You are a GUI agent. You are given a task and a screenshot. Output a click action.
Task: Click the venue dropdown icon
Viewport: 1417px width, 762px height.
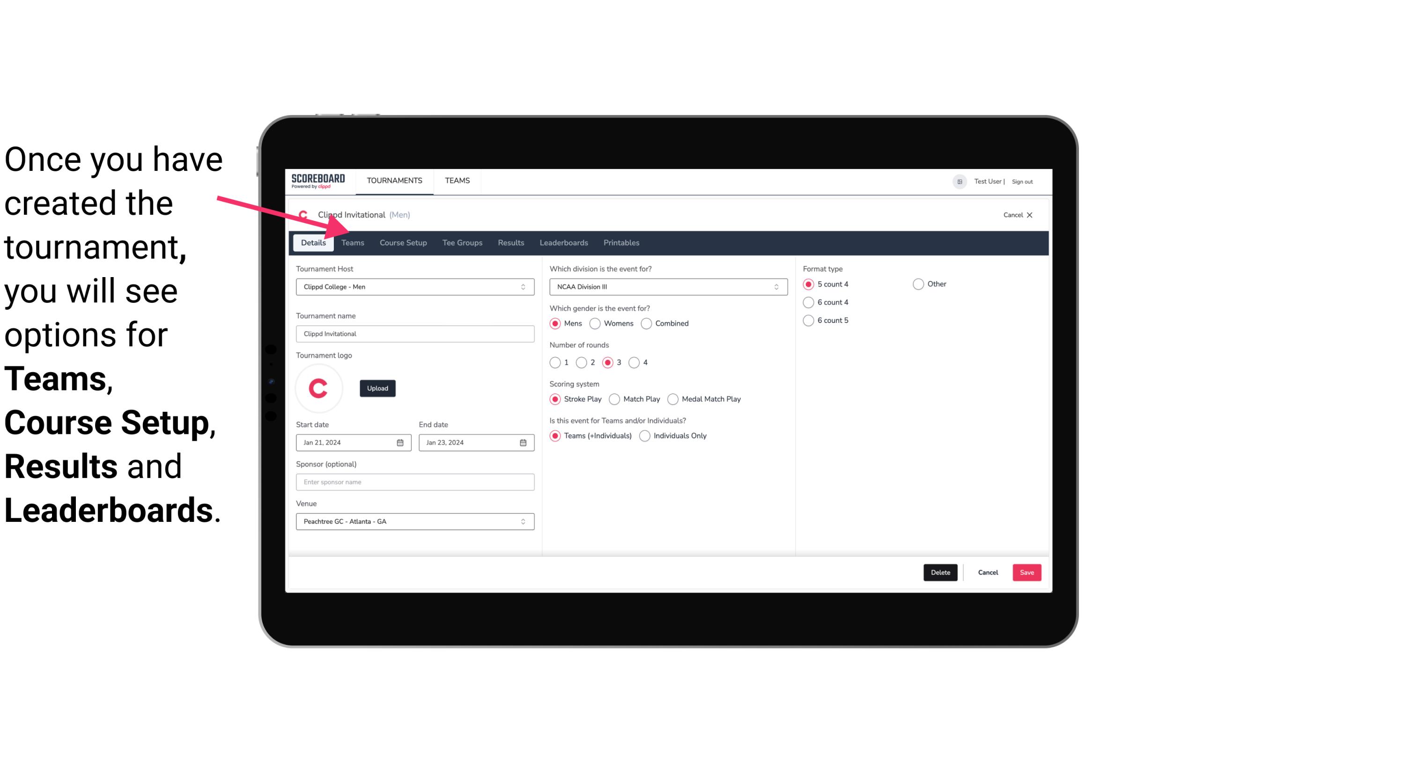coord(524,521)
